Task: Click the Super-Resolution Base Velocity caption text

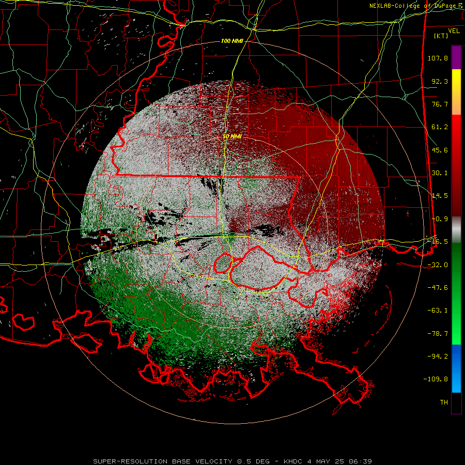Action: [x=233, y=461]
